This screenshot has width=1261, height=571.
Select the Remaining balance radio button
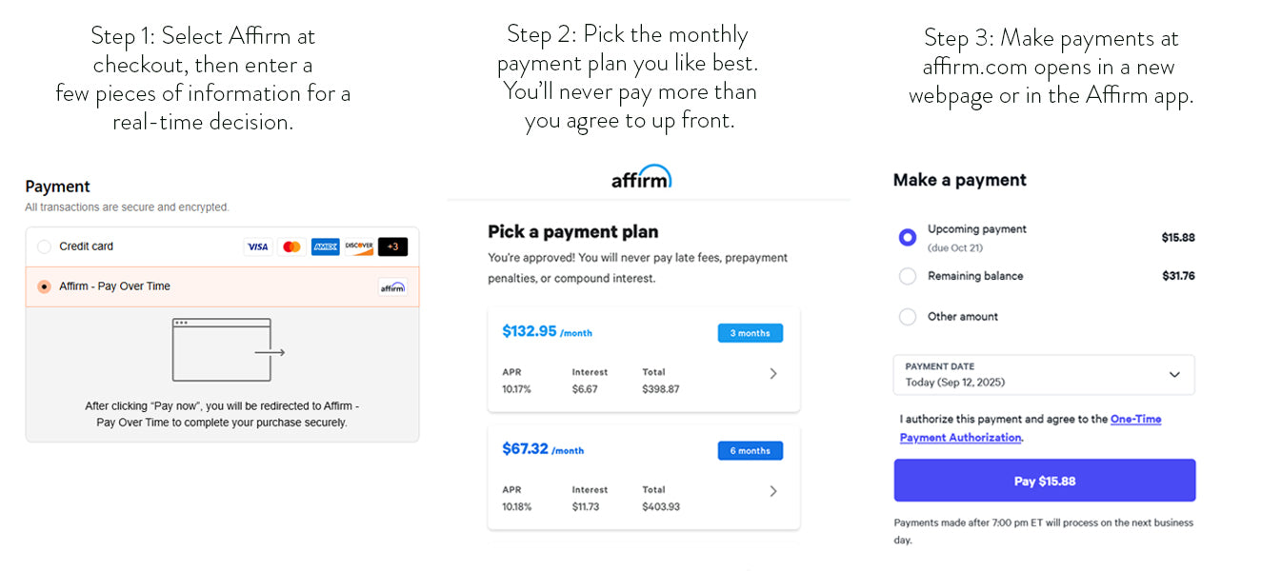[908, 276]
